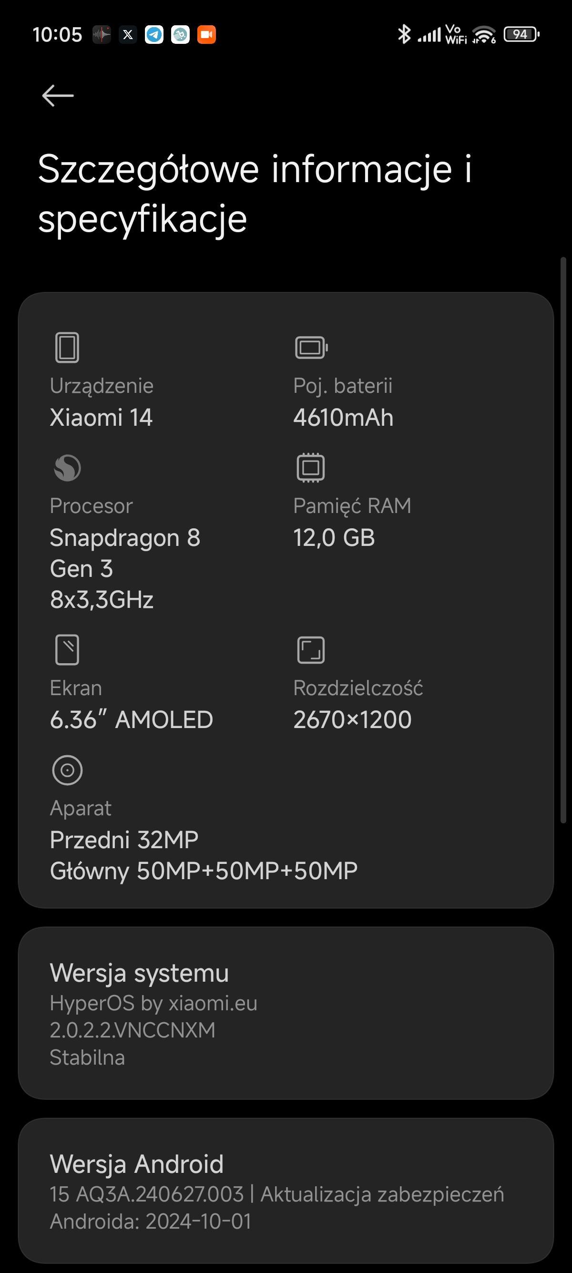Tap the RAM chip icon
Screen dimensions: 572x1273
coord(311,468)
